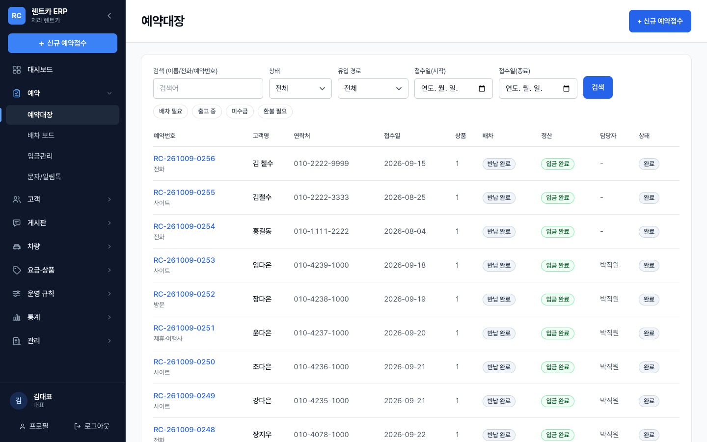Click date 2026-09-21 in 조다은 row

coord(405,367)
